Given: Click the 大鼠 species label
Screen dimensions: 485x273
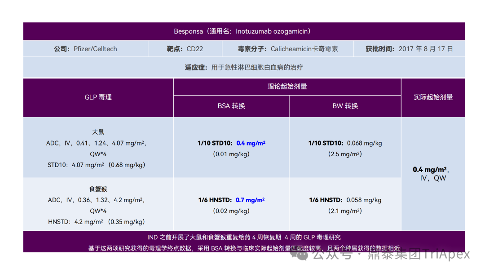Looking at the screenshot, I should [98, 132].
